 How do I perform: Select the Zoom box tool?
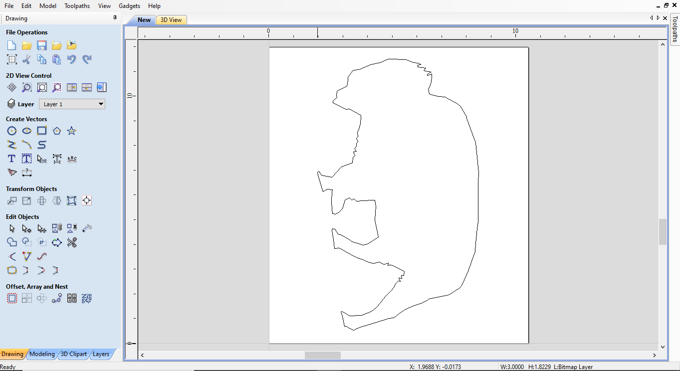point(27,87)
